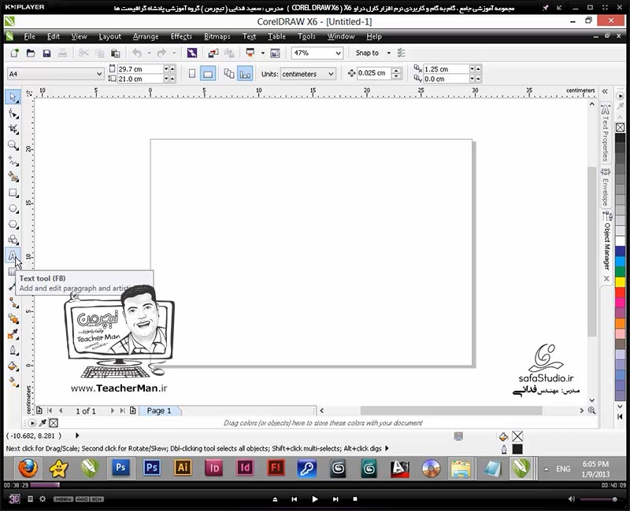
Task: Select the Pick tool in the toolbox
Action: (13, 97)
